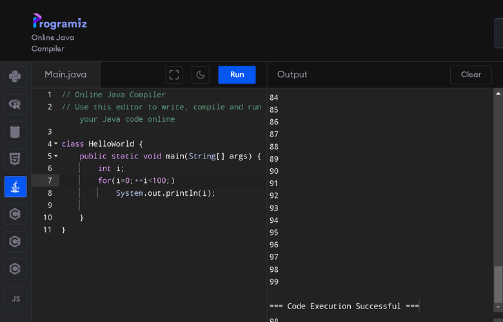Click the Programiz logo

pyautogui.click(x=60, y=21)
